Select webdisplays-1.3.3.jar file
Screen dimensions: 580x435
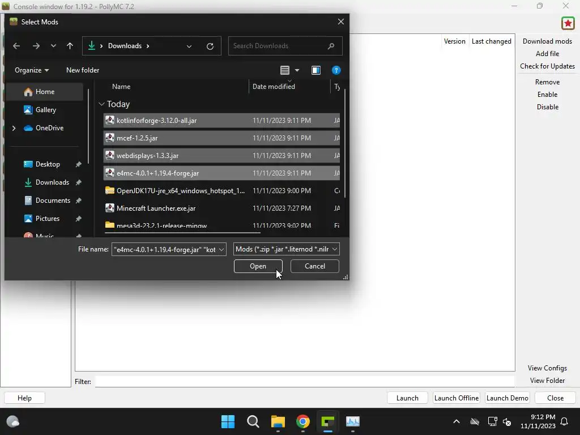pyautogui.click(x=221, y=156)
